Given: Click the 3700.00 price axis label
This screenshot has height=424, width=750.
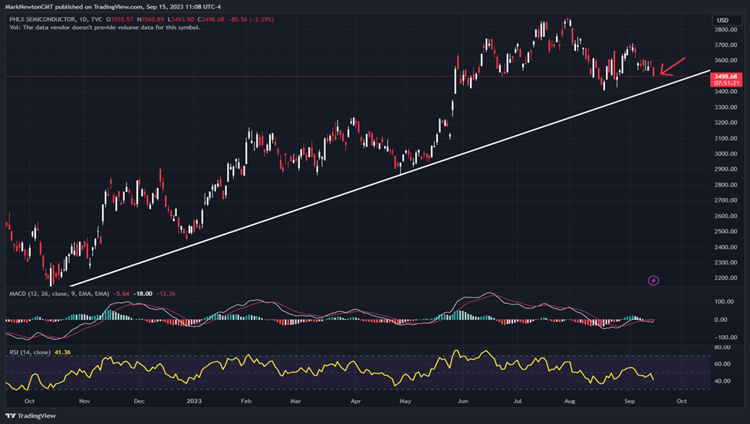Looking at the screenshot, I should [725, 45].
